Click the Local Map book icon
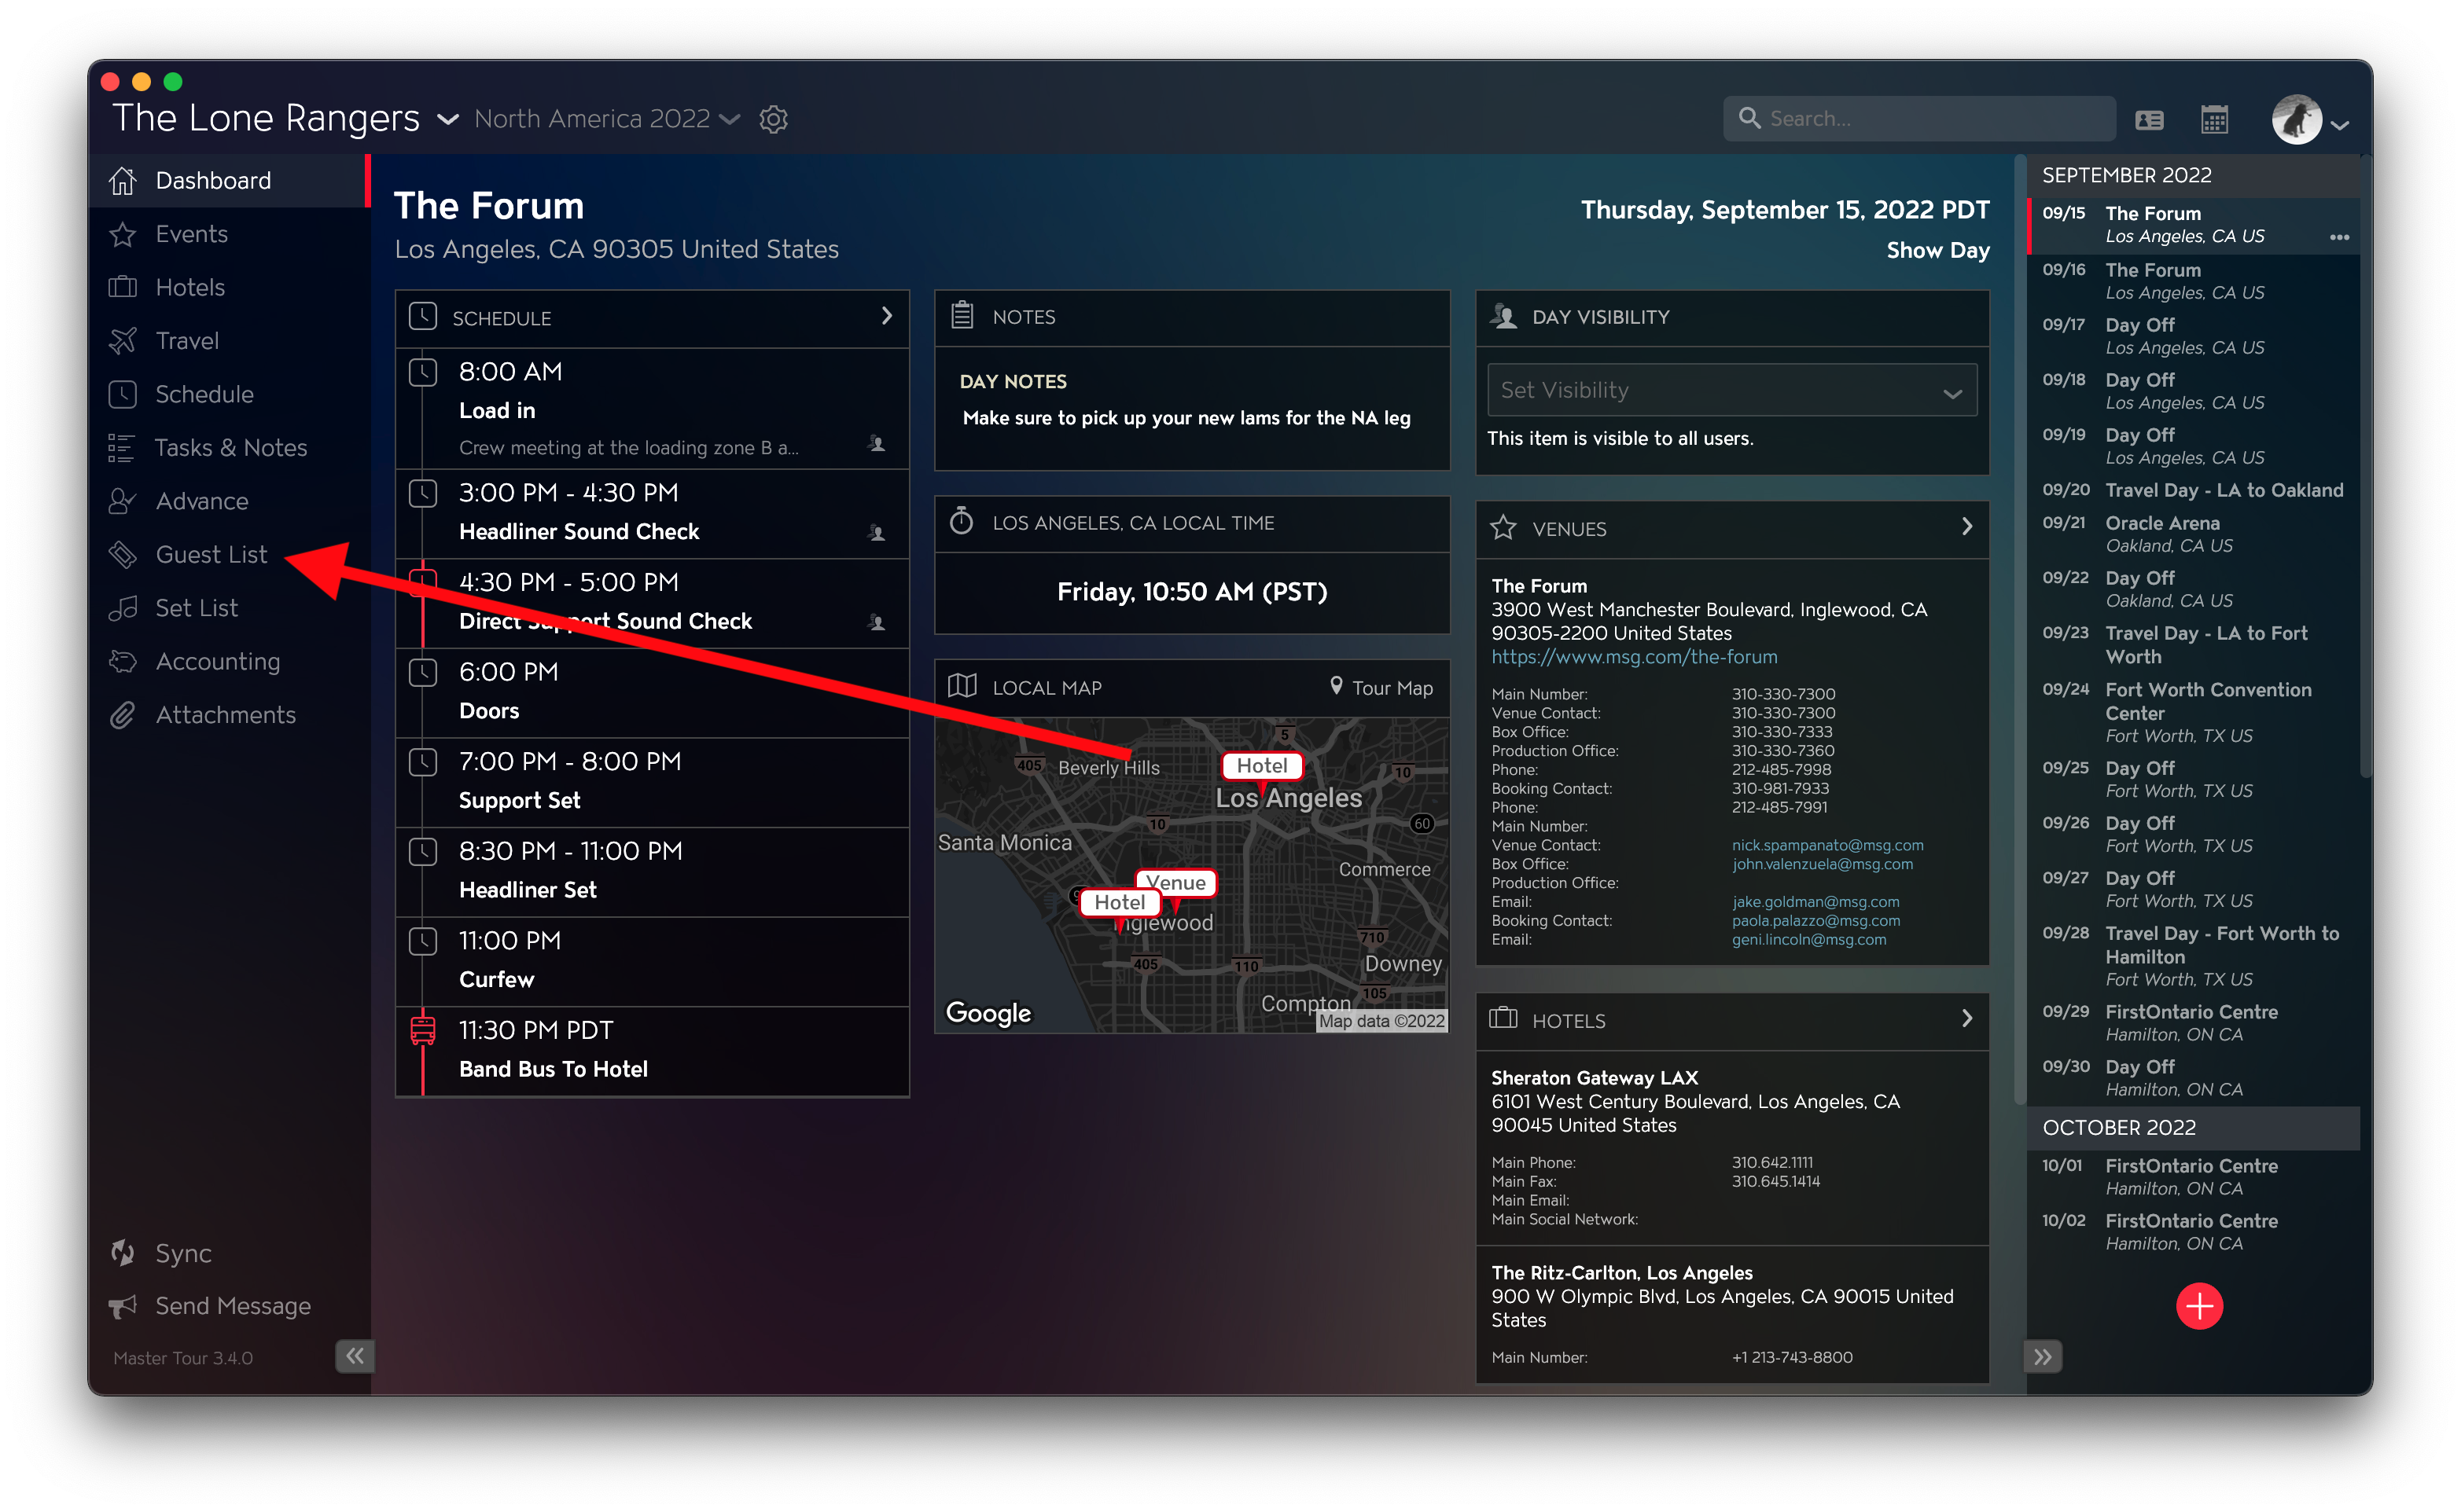The width and height of the screenshot is (2461, 1512). tap(962, 686)
